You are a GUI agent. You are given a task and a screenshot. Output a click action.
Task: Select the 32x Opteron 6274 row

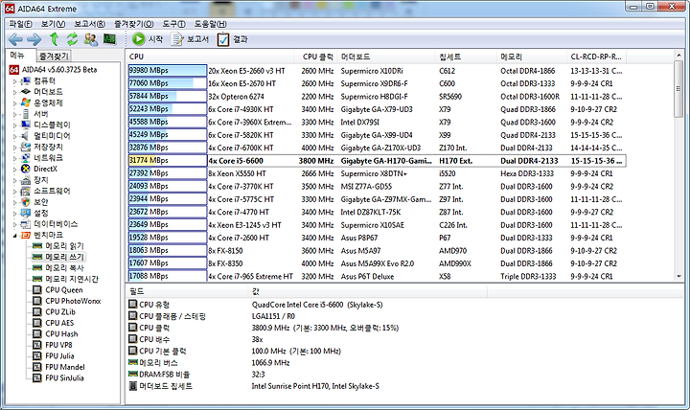click(x=377, y=97)
